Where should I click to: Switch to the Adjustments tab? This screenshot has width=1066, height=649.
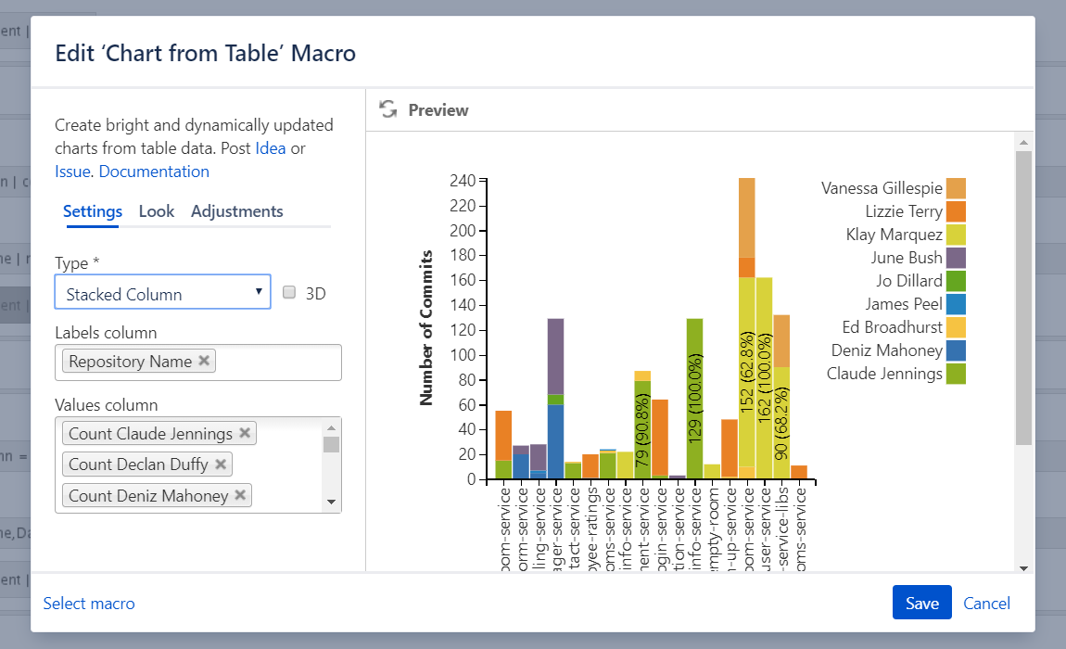pyautogui.click(x=236, y=210)
